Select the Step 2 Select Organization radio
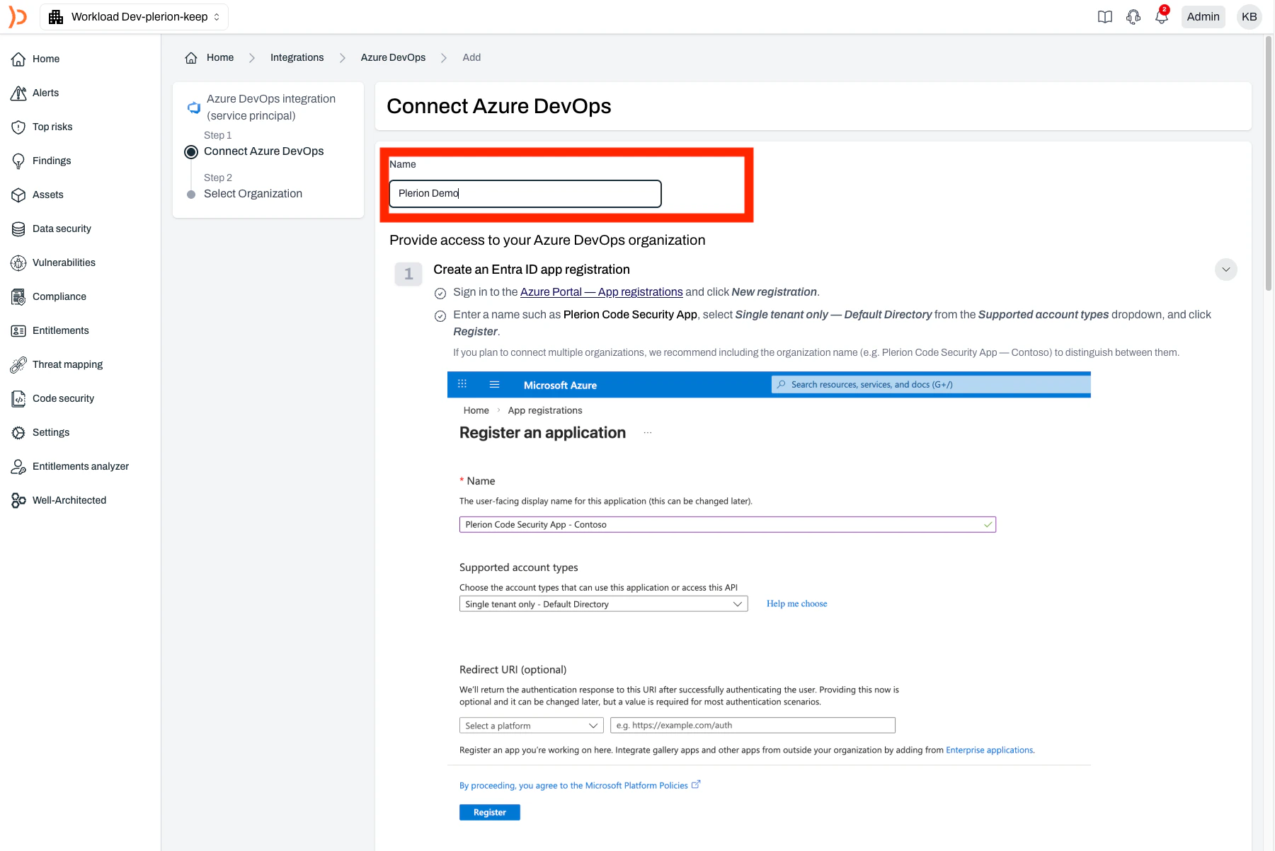The image size is (1275, 851). coord(191,194)
